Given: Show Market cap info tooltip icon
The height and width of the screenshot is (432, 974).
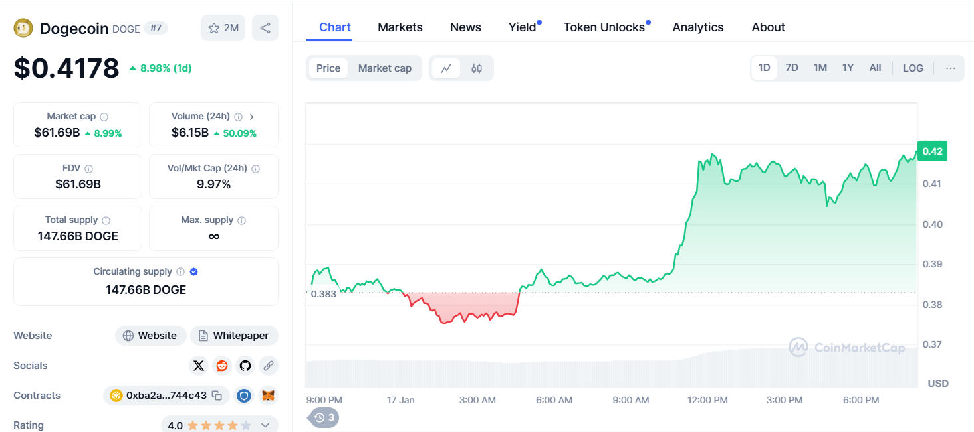Looking at the screenshot, I should [104, 117].
